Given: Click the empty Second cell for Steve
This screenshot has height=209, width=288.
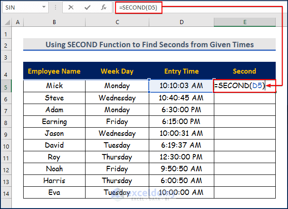Looking at the screenshot, I should [x=245, y=98].
